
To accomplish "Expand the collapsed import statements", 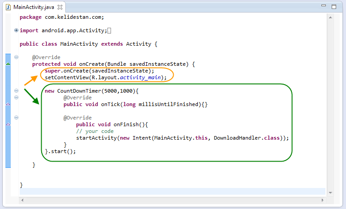I will tap(16, 30).
